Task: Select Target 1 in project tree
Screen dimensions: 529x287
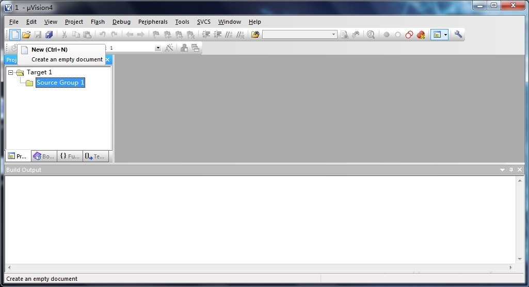Action: pos(39,72)
